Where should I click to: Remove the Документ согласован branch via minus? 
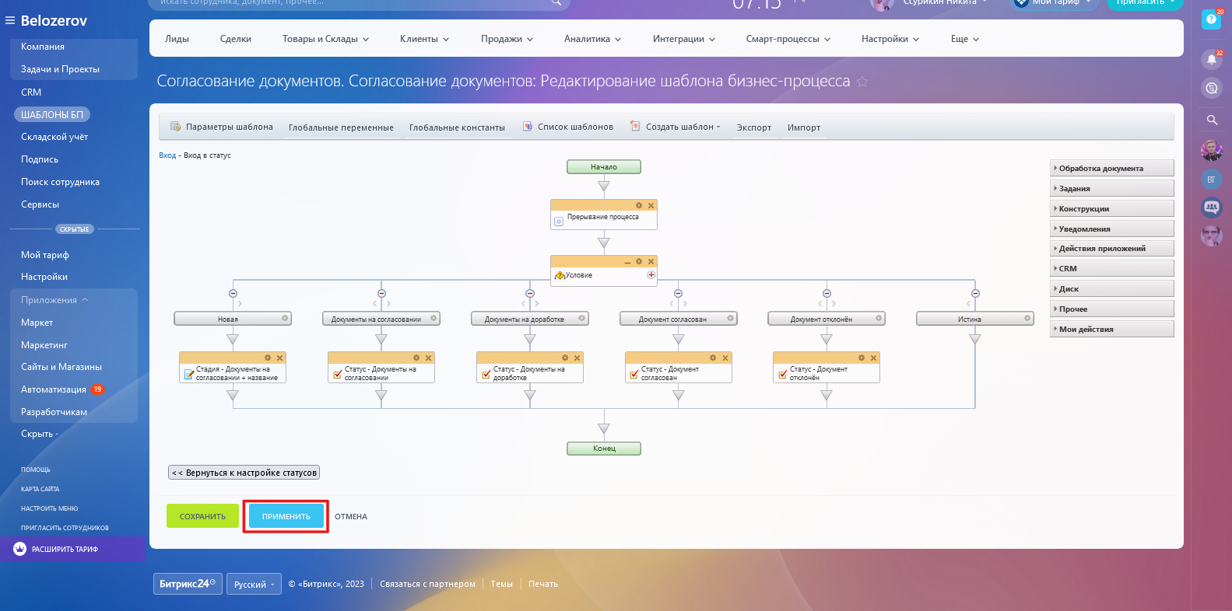(x=679, y=293)
